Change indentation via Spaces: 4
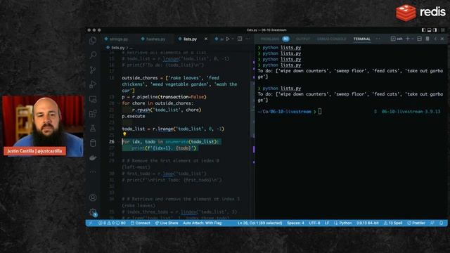This screenshot has width=450, height=253. 295,223
